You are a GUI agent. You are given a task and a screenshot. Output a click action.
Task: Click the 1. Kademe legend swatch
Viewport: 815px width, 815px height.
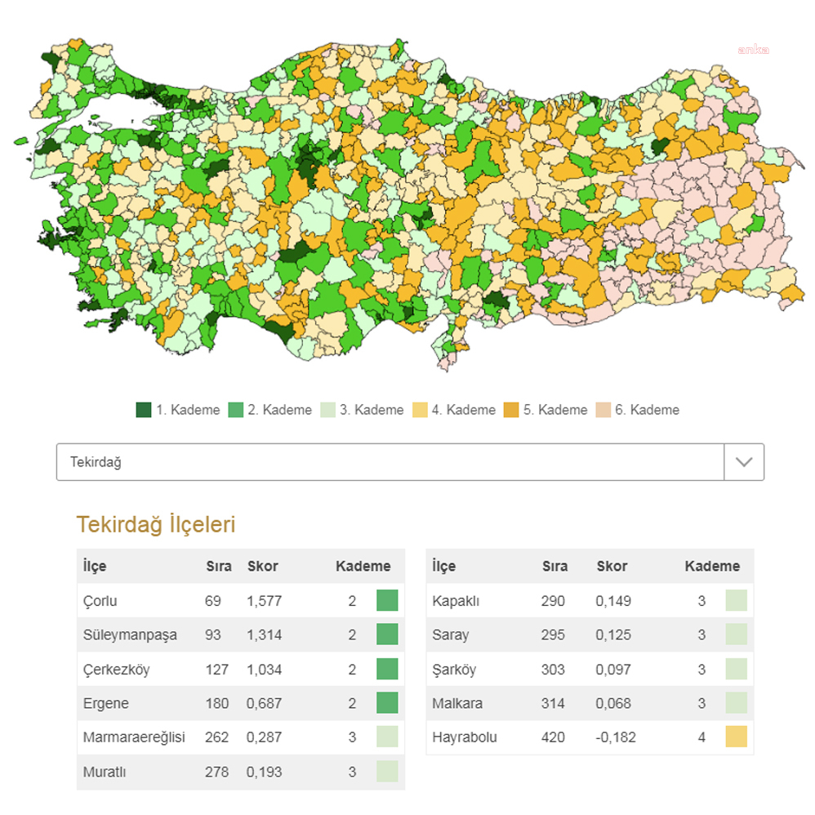[x=144, y=410]
